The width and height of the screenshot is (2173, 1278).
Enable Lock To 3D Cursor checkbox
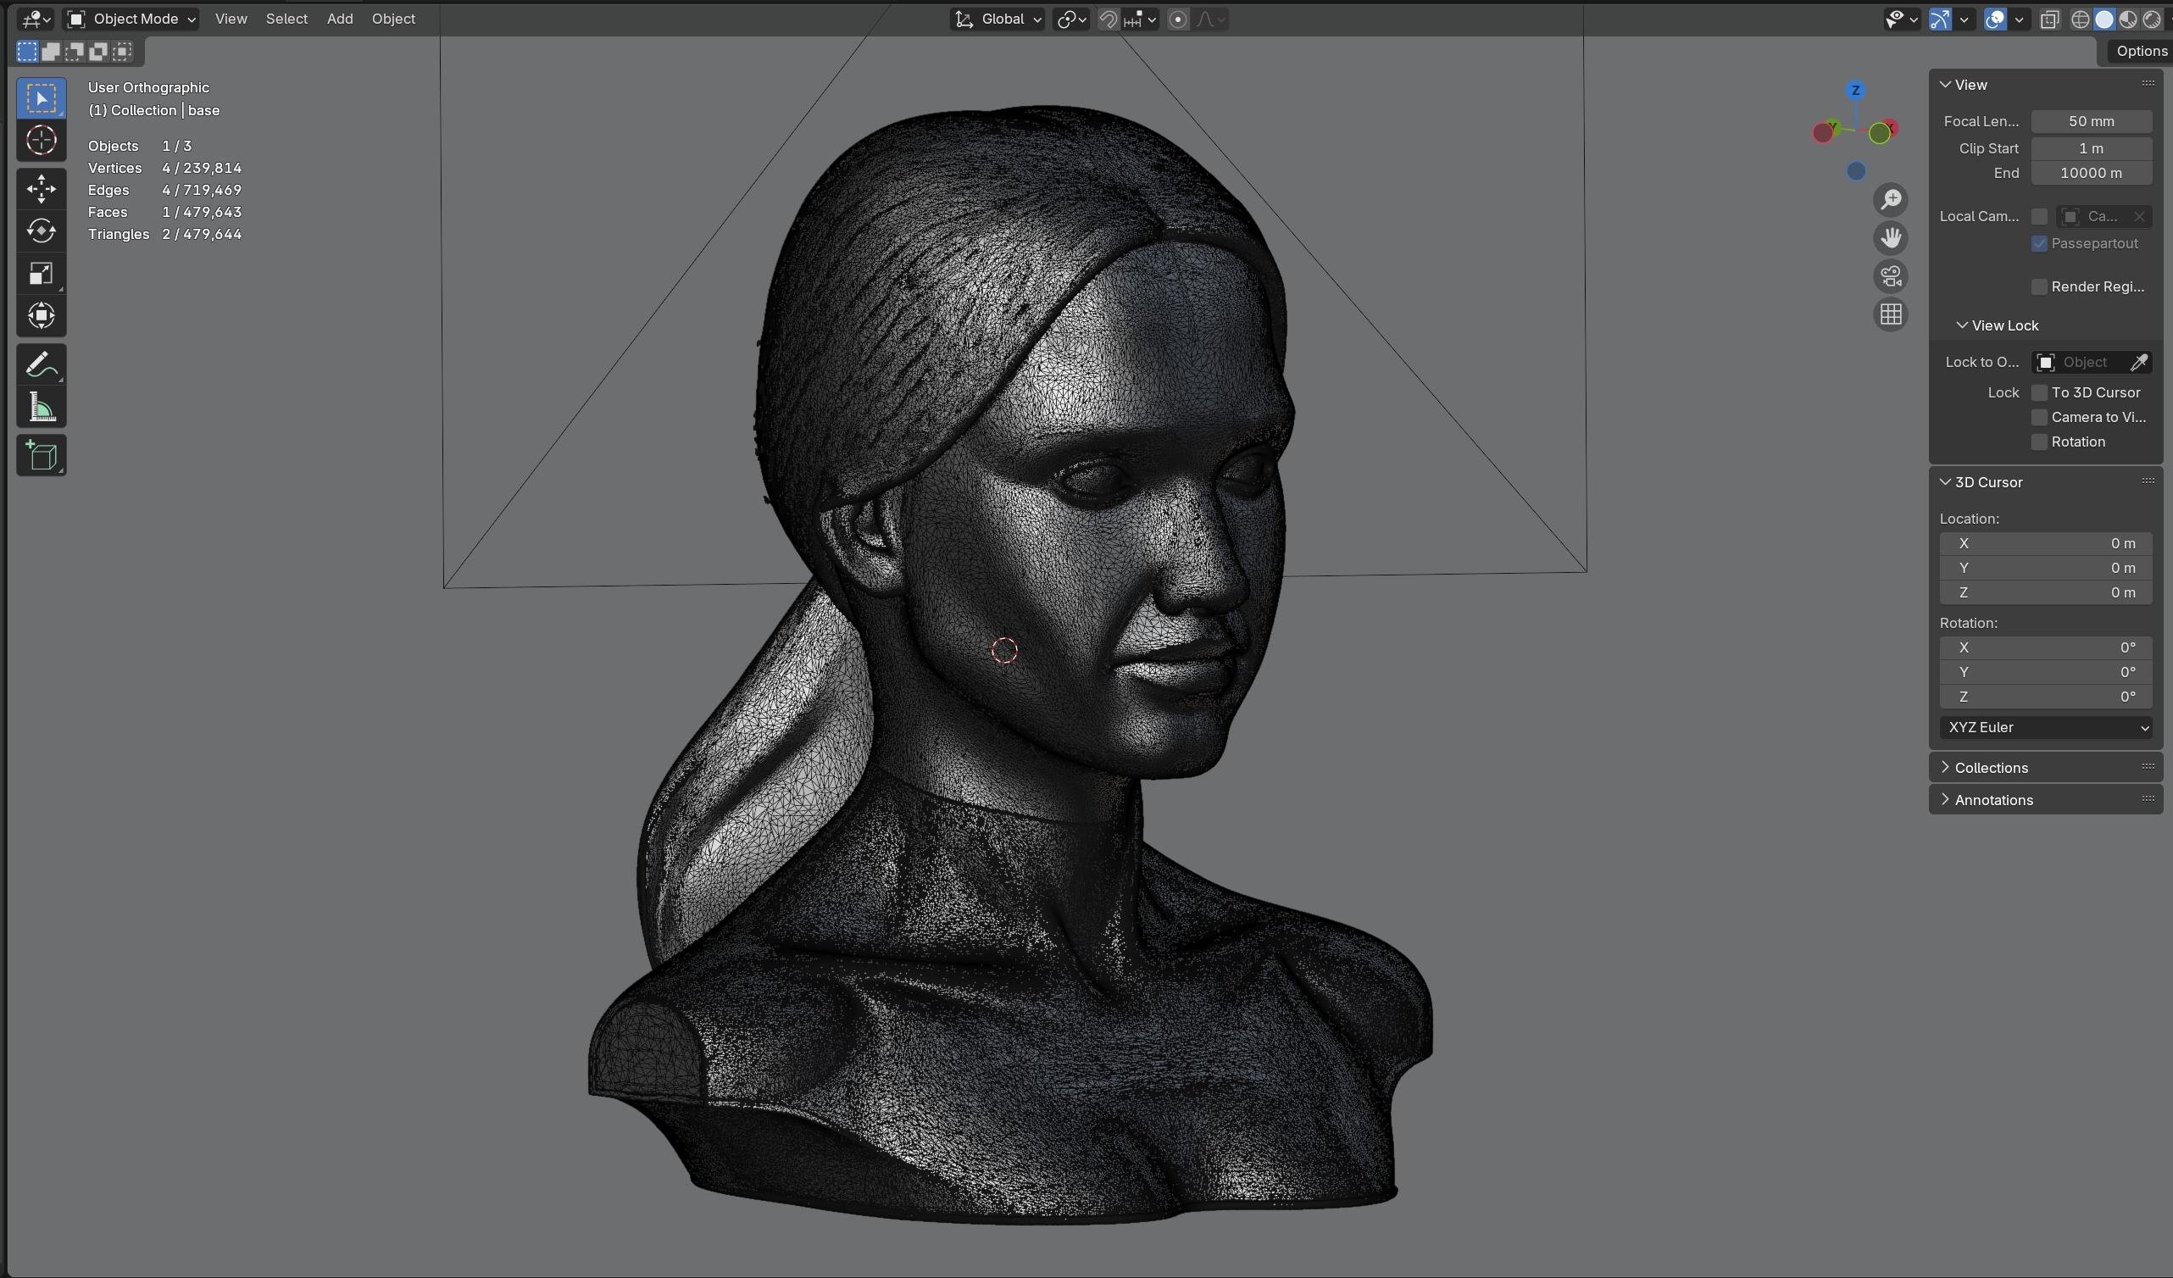(x=2038, y=392)
